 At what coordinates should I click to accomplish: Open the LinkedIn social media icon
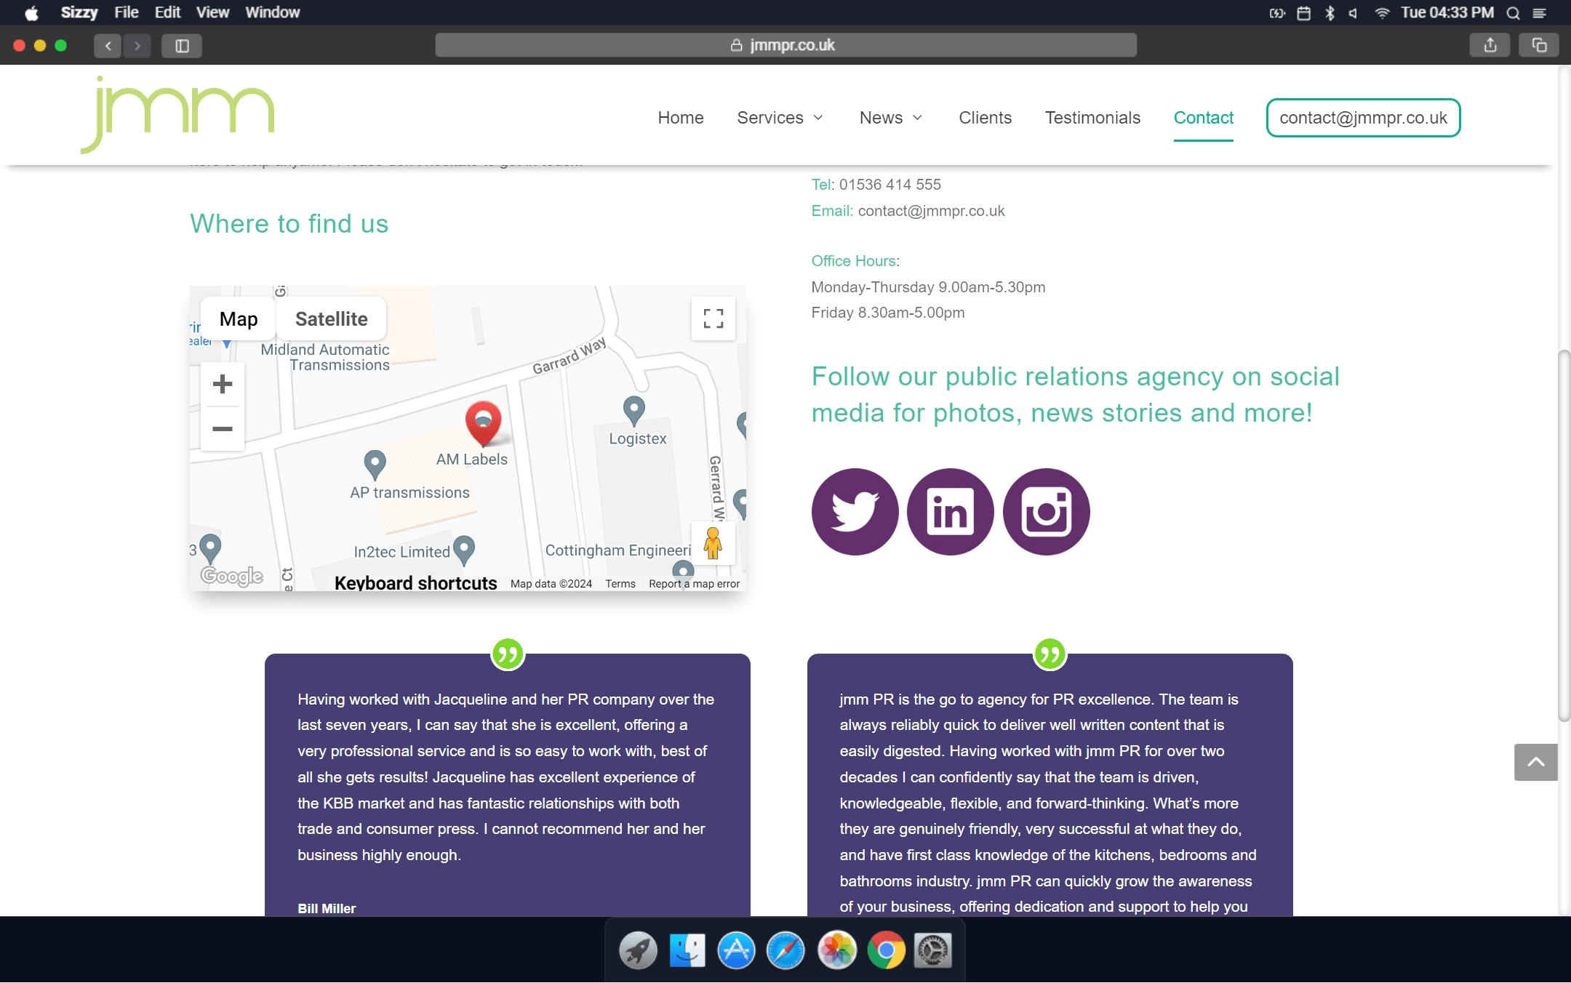950,511
